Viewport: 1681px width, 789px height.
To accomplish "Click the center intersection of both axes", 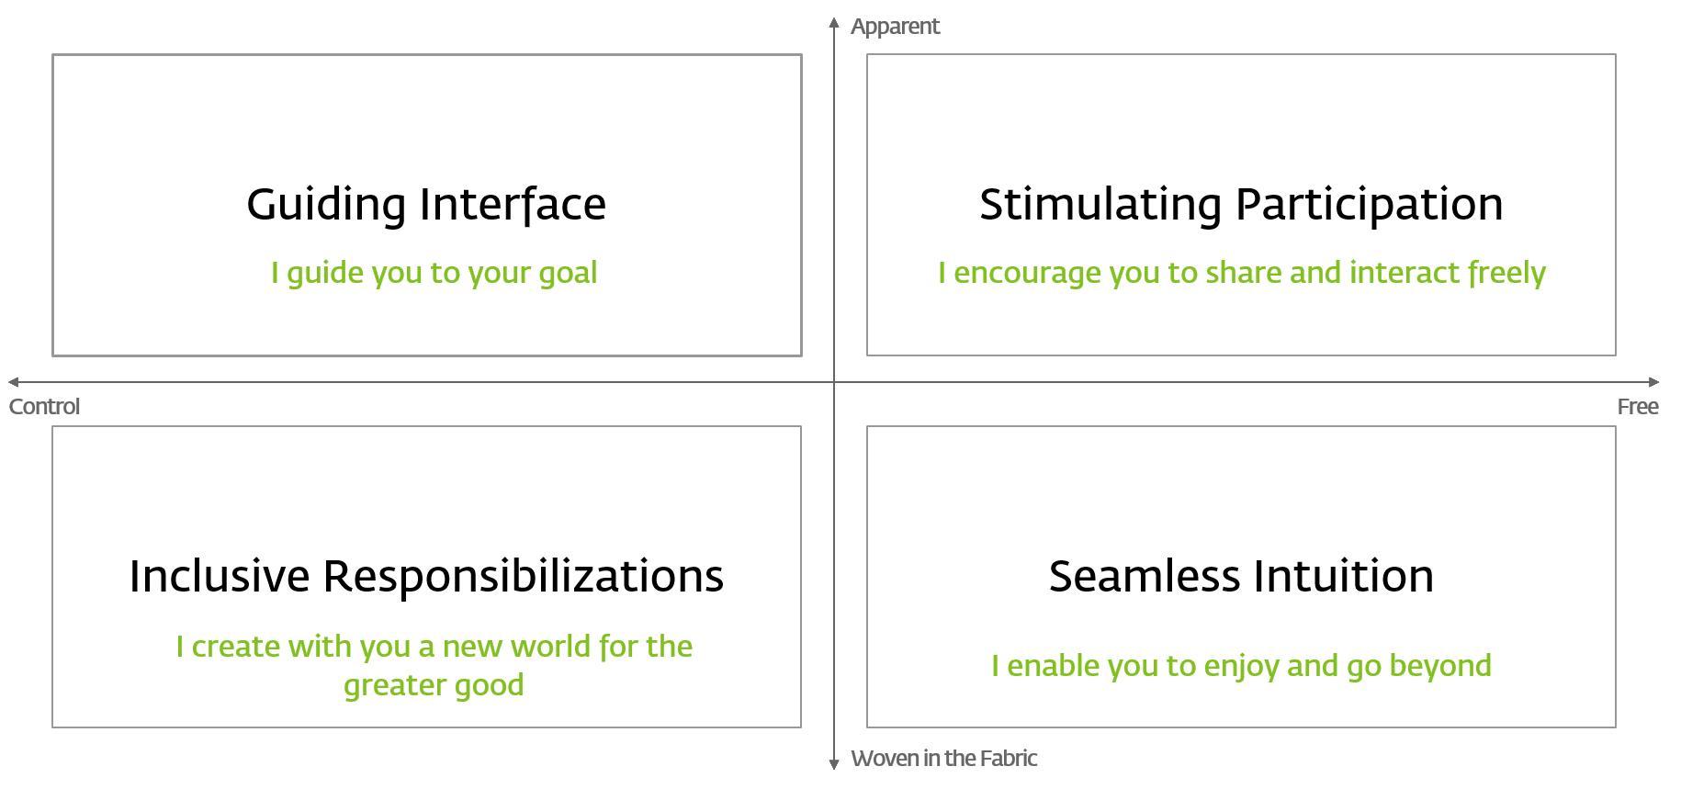I will 834,382.
